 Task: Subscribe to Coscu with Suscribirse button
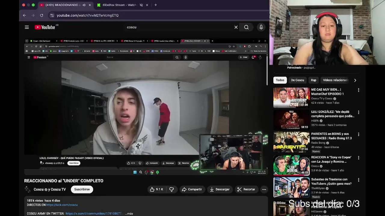point(82,189)
